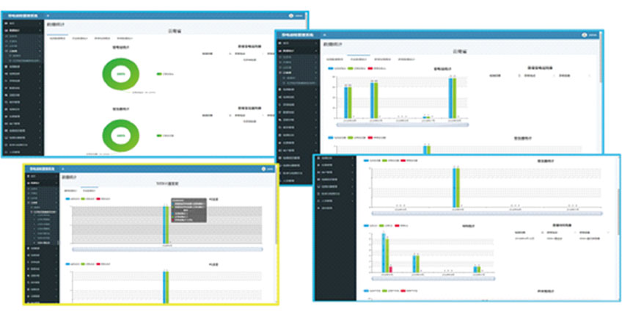Select third tab under 数据统计 in top-right window

pos(381,59)
